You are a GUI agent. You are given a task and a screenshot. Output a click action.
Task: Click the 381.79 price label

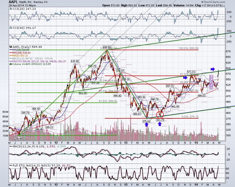[160, 120]
